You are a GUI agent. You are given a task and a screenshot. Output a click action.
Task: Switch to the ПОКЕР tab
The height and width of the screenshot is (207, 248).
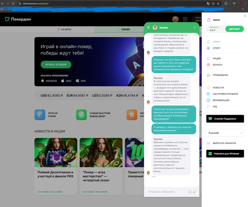coord(124,29)
